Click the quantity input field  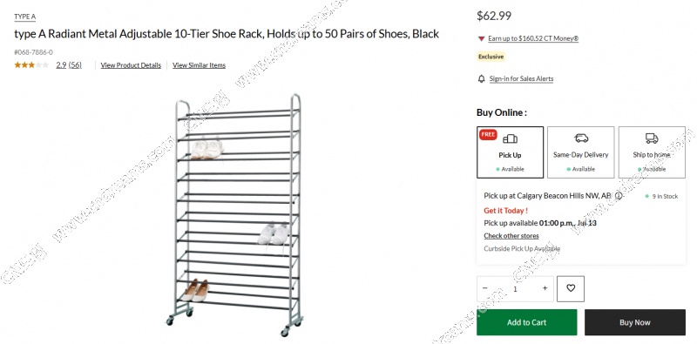(515, 289)
